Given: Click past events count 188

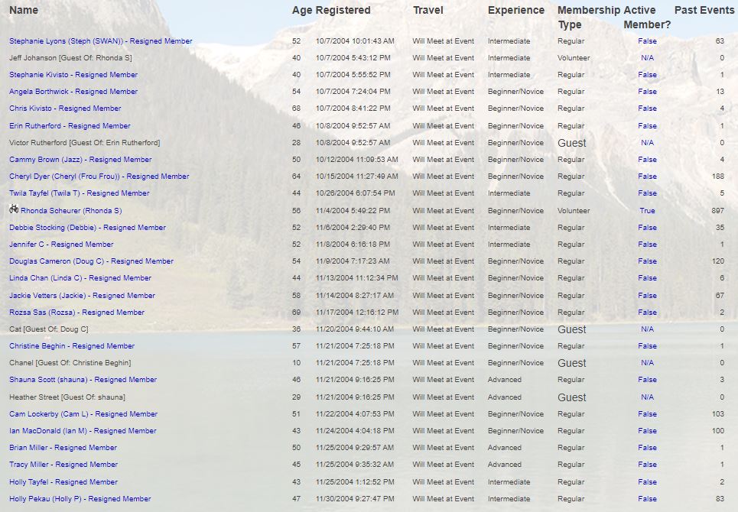Looking at the screenshot, I should [718, 177].
